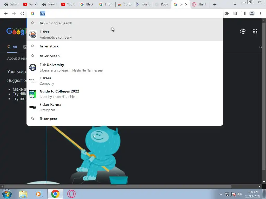Launch Windows Media Player from taskbar
The width and height of the screenshot is (266, 199).
coord(39,194)
